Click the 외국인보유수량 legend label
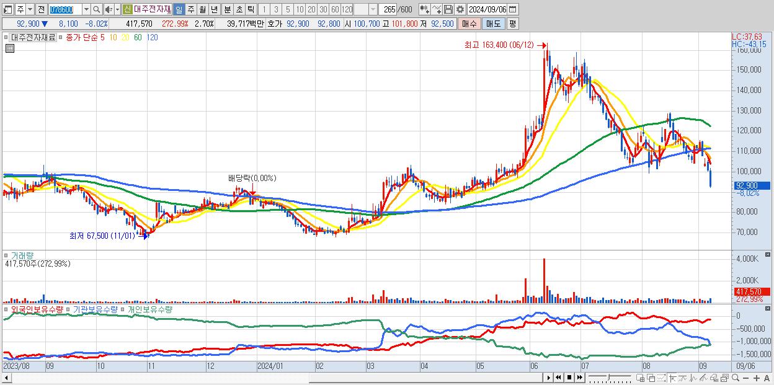 coord(37,309)
